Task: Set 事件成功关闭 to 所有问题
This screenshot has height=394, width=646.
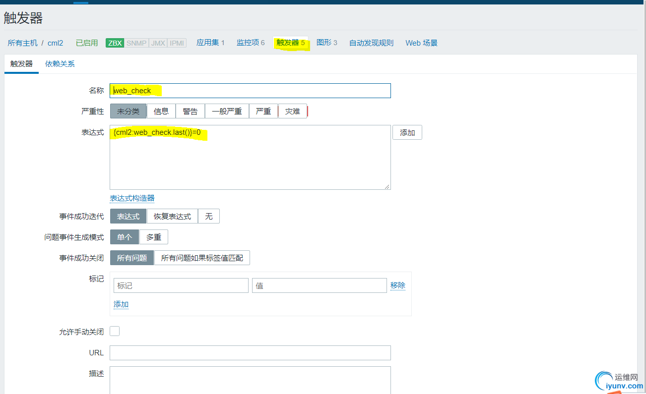Action: [132, 258]
